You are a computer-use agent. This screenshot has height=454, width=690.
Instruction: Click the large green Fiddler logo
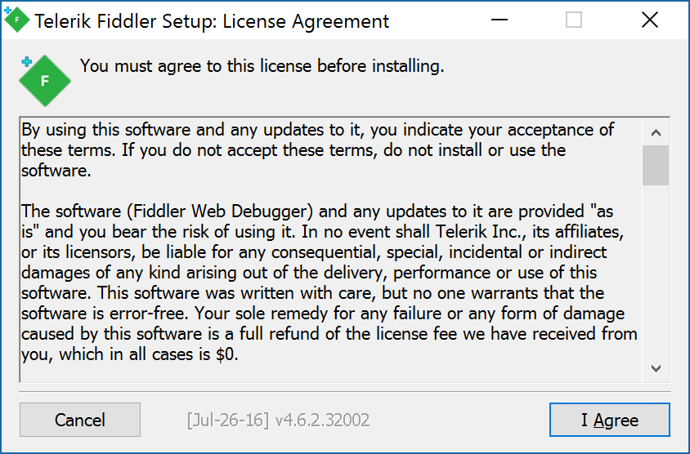[44, 80]
